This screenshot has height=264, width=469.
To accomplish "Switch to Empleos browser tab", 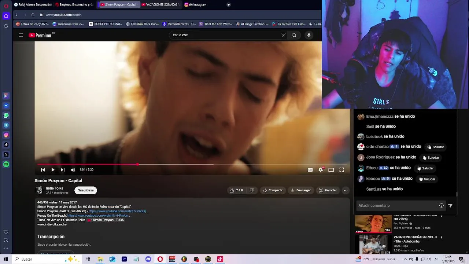I will click(x=74, y=5).
